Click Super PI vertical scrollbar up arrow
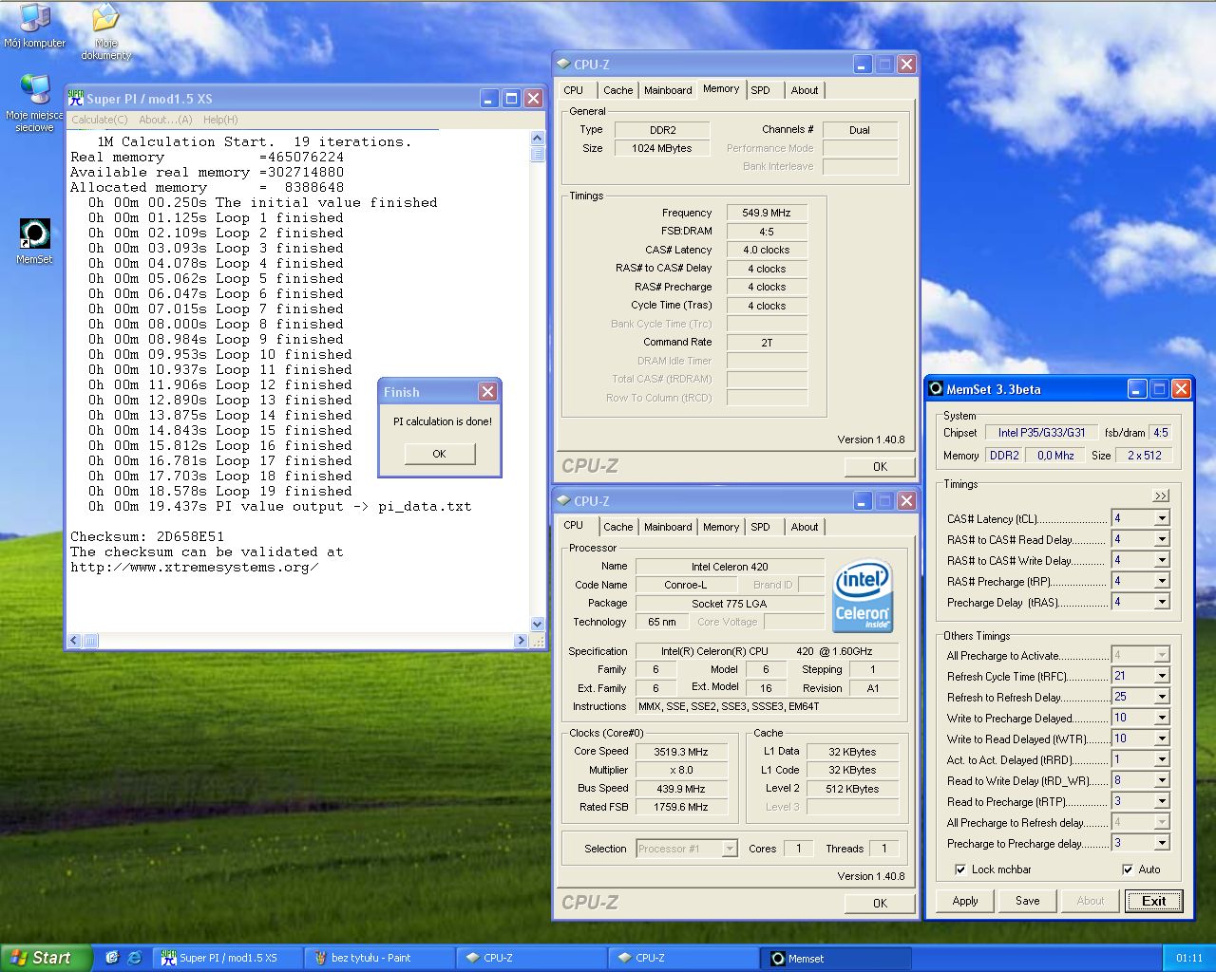This screenshot has height=972, width=1216. (x=538, y=138)
